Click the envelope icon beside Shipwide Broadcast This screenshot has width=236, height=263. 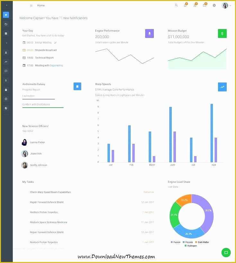click(x=24, y=50)
